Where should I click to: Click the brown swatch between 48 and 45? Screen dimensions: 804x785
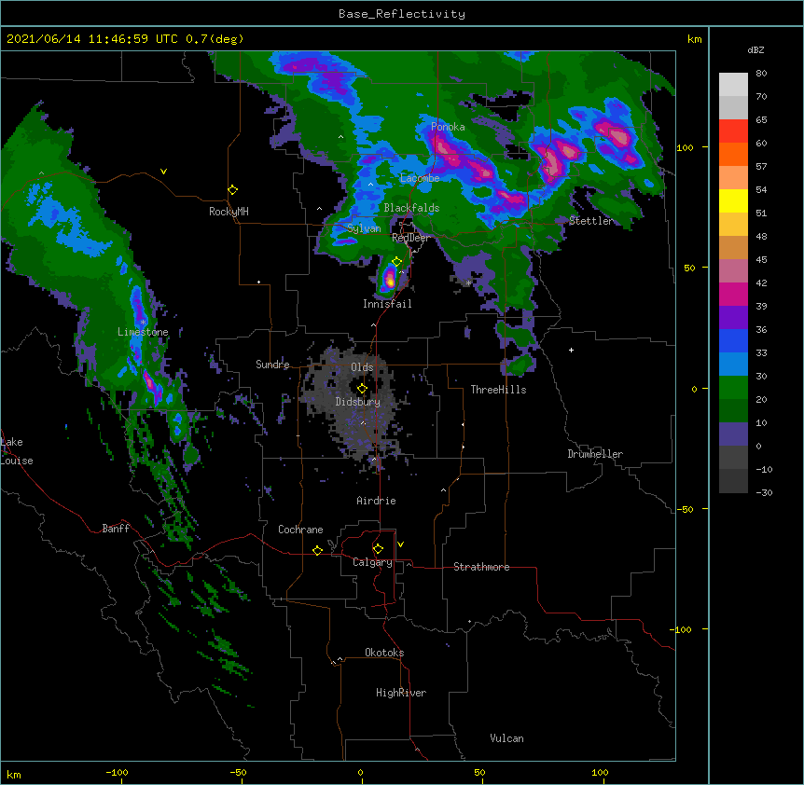coord(733,247)
